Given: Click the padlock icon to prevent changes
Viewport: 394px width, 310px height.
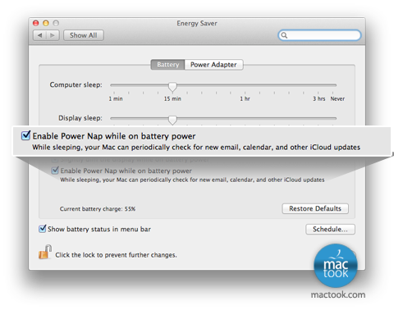Looking at the screenshot, I should pyautogui.click(x=45, y=252).
